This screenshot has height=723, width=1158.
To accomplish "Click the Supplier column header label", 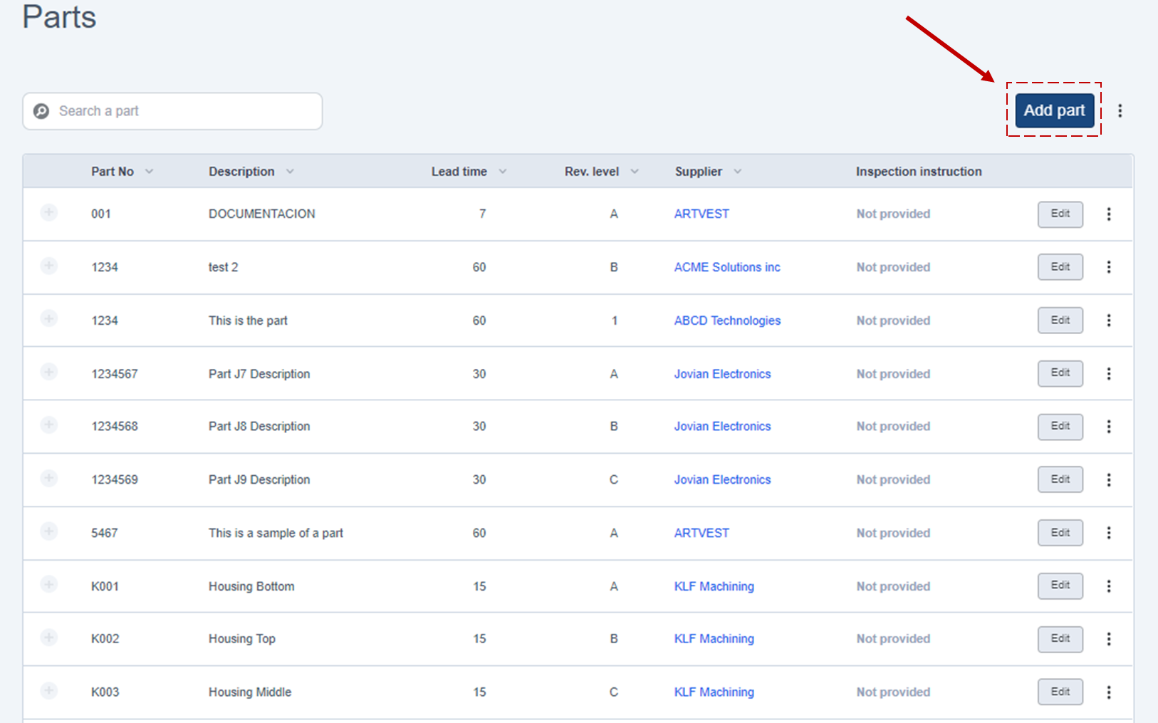I will pos(699,172).
